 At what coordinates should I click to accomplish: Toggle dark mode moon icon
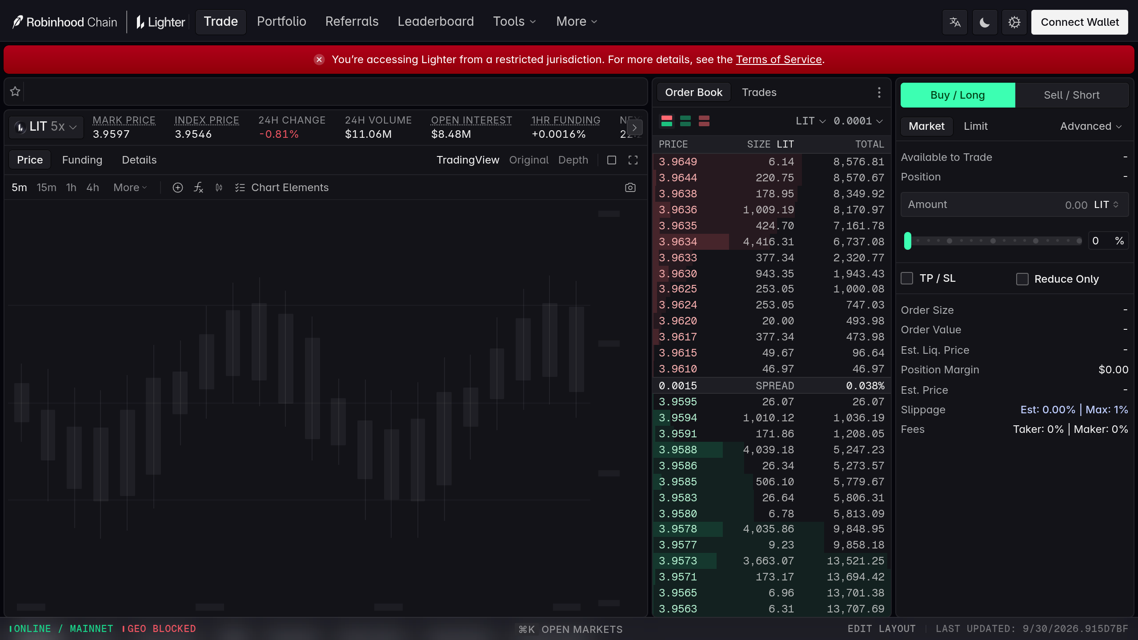tap(985, 22)
